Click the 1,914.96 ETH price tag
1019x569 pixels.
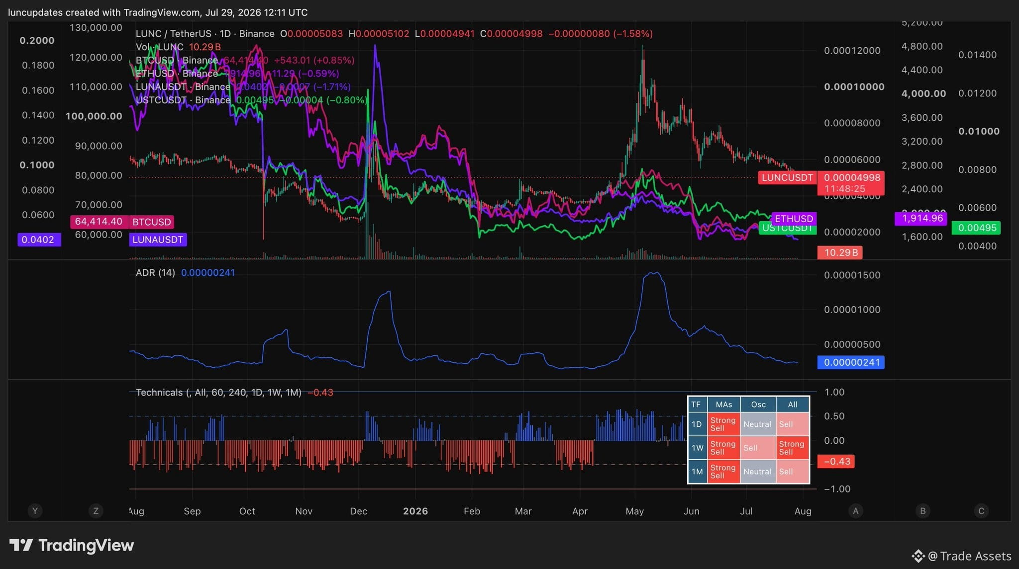tap(922, 218)
